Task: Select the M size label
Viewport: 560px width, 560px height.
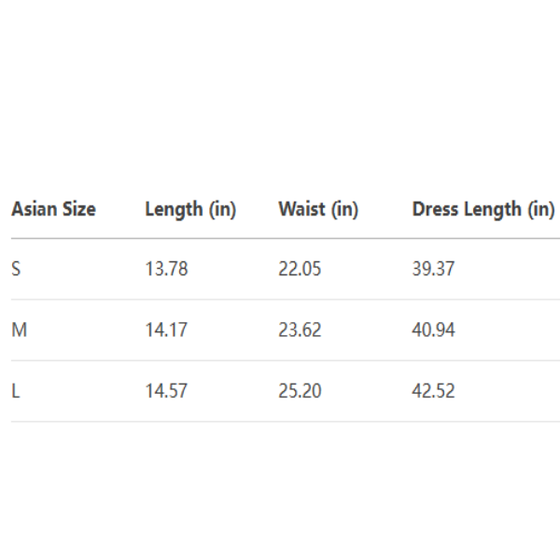Action: pyautogui.click(x=18, y=329)
